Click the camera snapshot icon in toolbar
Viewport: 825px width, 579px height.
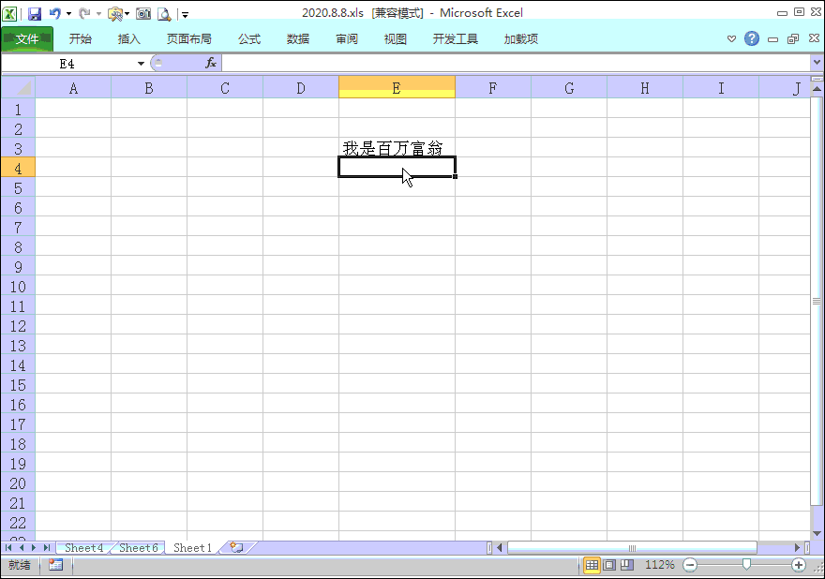click(142, 13)
